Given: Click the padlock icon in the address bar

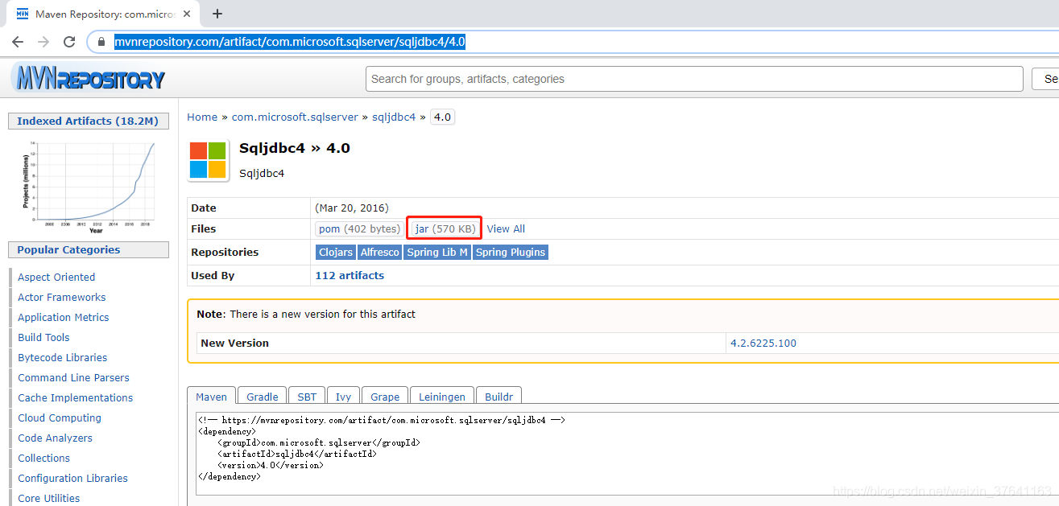Looking at the screenshot, I should point(100,40).
